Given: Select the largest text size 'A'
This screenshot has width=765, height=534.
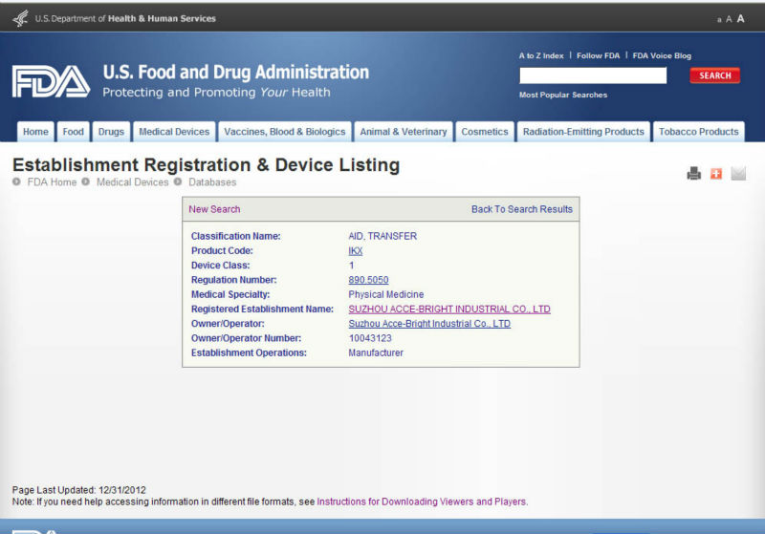Looking at the screenshot, I should click(740, 18).
